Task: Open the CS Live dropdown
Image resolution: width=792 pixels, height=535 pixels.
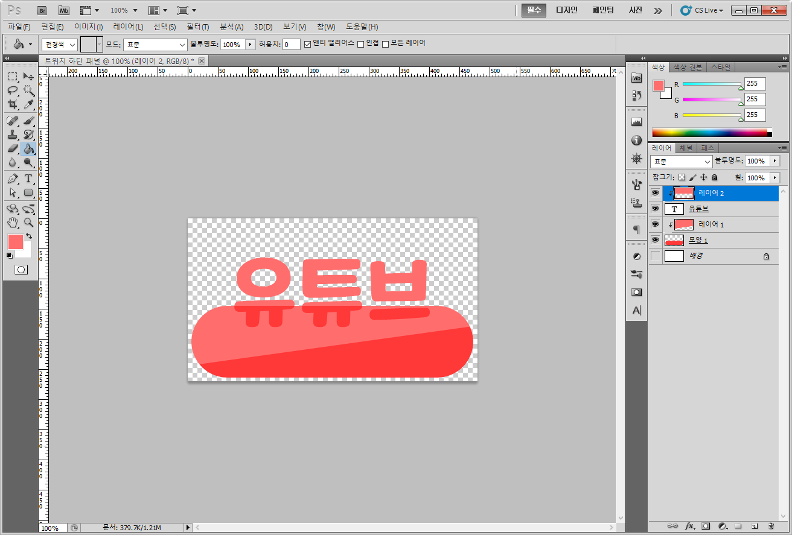Action: pos(701,10)
